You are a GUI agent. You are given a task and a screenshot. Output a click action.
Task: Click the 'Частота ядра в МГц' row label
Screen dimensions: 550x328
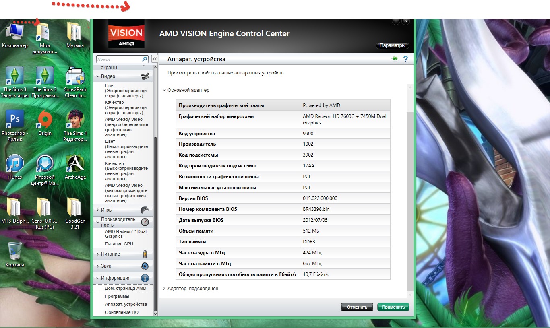click(202, 253)
